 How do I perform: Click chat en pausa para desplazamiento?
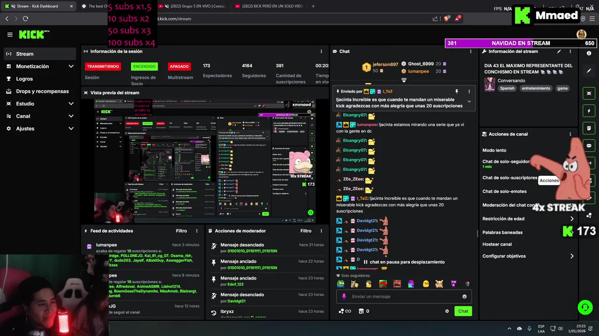click(x=403, y=262)
